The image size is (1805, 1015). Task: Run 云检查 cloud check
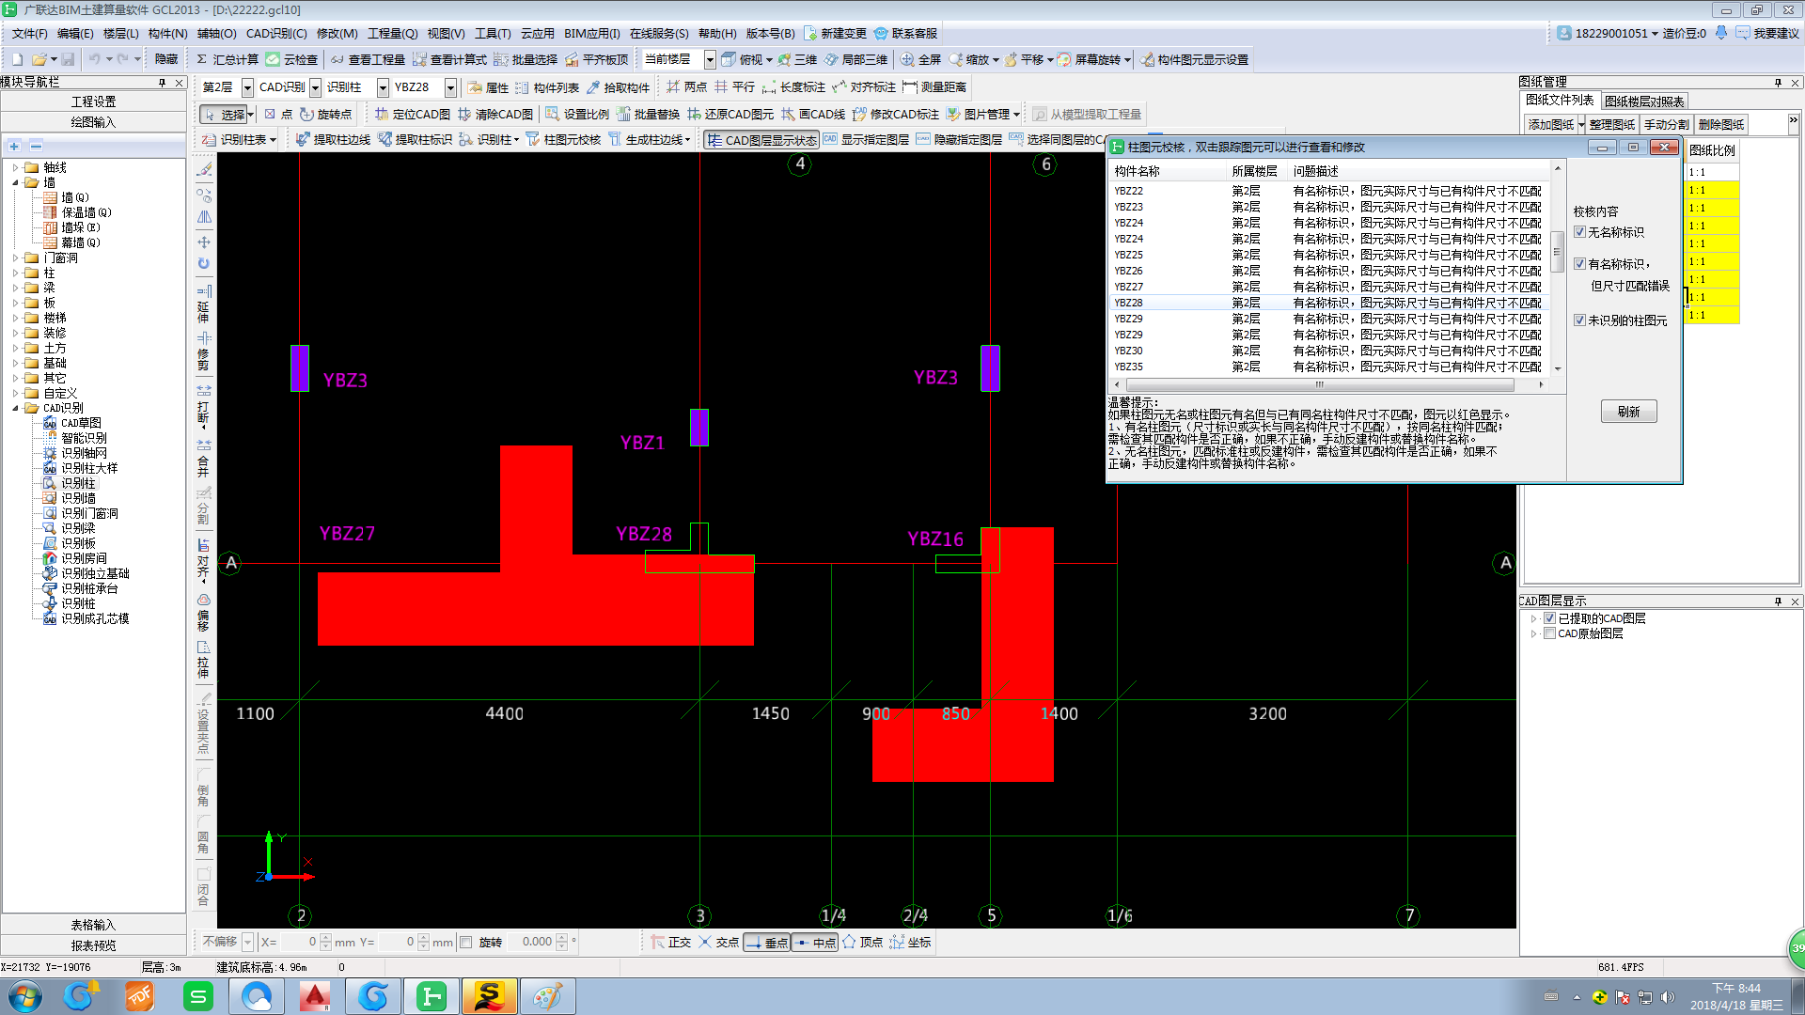291,59
